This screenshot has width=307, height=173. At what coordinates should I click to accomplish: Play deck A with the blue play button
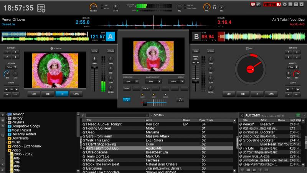(62, 94)
